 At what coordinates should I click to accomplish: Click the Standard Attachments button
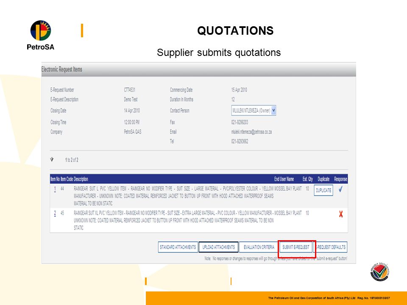click(x=178, y=247)
